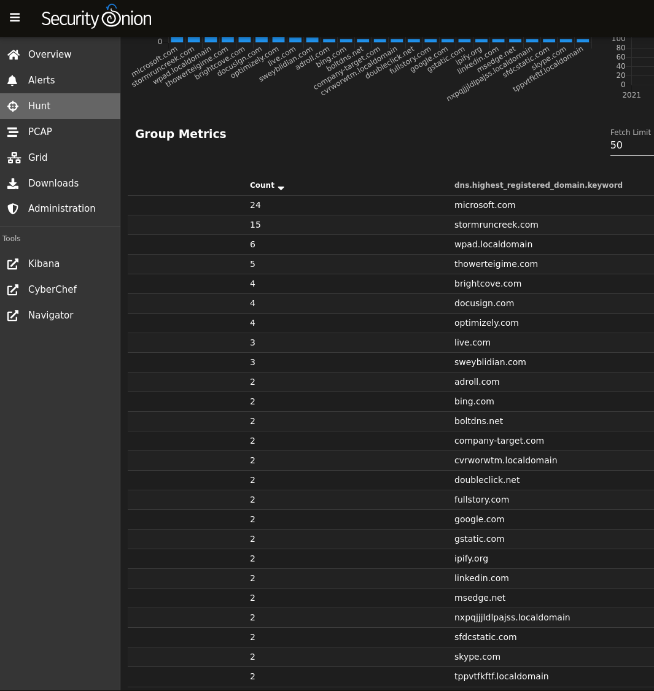The image size is (654, 691).
Task: Open the Downloads page
Action: point(60,183)
